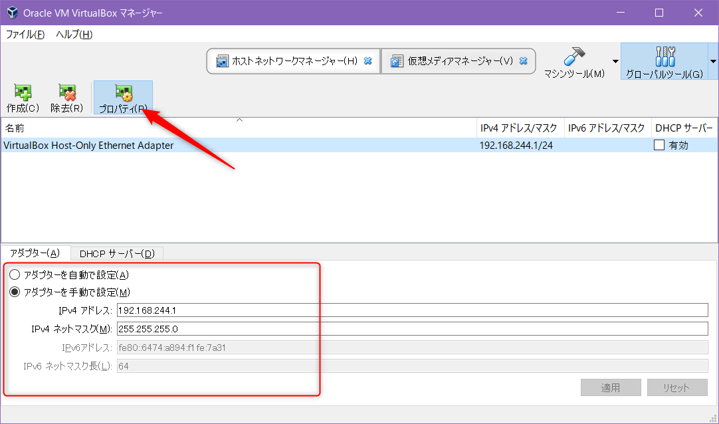Click the リセット (Reset) button
This screenshot has height=424, width=719.
pyautogui.click(x=676, y=387)
